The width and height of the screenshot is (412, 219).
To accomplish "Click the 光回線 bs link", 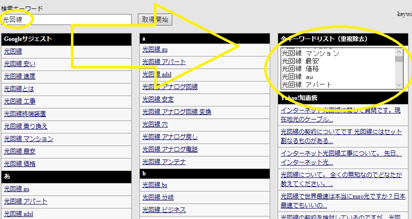I will (154, 185).
